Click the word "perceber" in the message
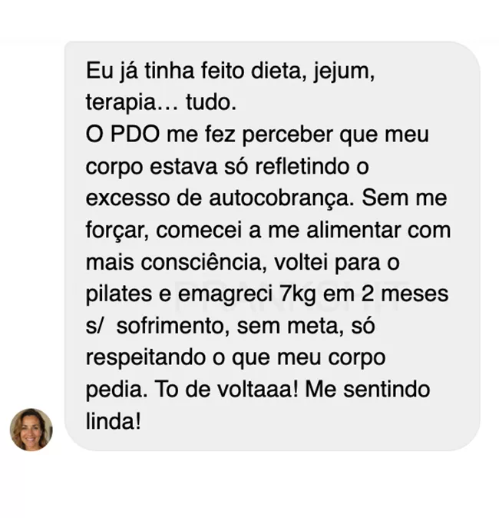 [x=287, y=135]
